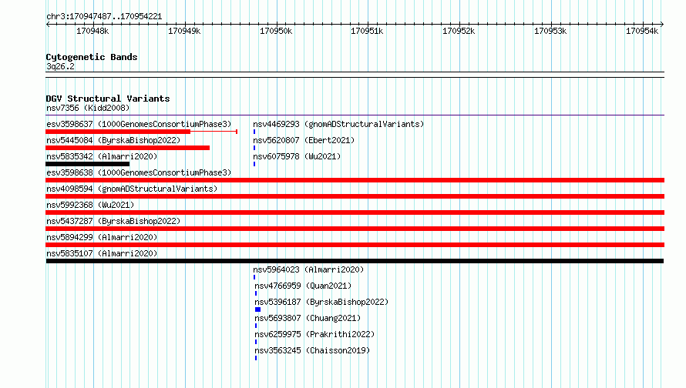Click the nsv6075978 (Wu2021) label
The height and width of the screenshot is (388, 686).
pos(297,156)
